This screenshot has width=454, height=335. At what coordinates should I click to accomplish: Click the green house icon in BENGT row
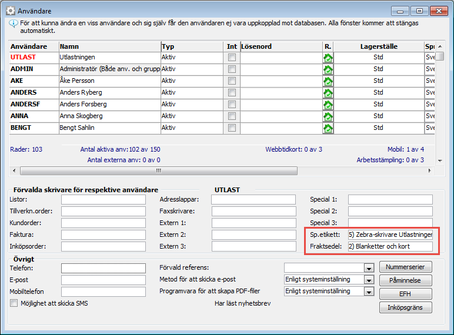pos(328,128)
